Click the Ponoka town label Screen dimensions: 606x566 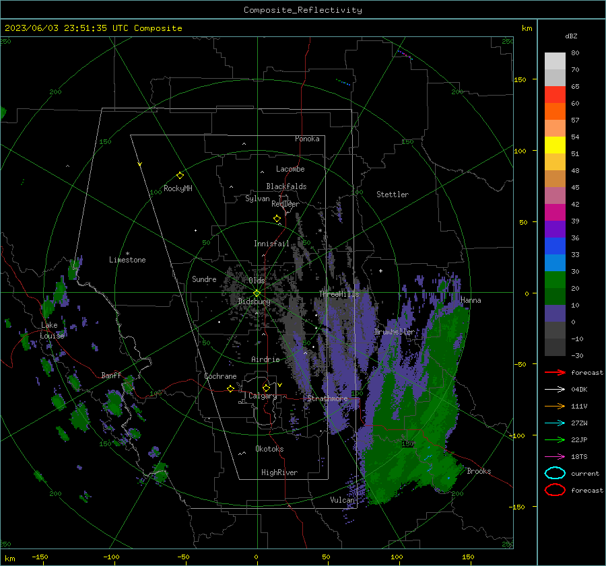[307, 139]
